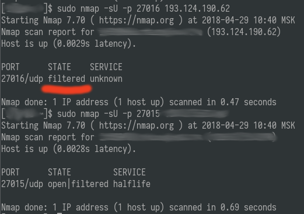The image size is (304, 214).
Task: Click port number 27015 in second command
Action: click(148, 114)
